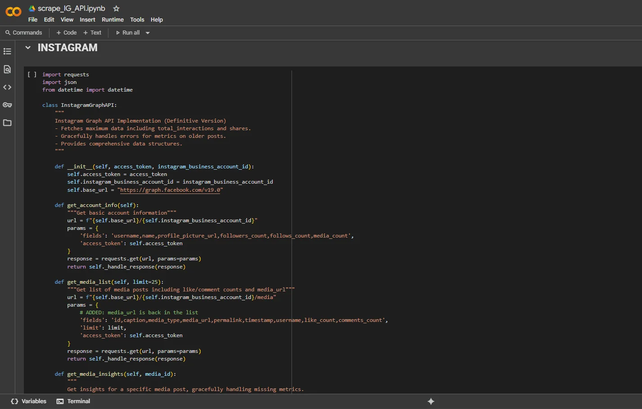Open the Variables panel
Image resolution: width=642 pixels, height=409 pixels.
point(29,401)
